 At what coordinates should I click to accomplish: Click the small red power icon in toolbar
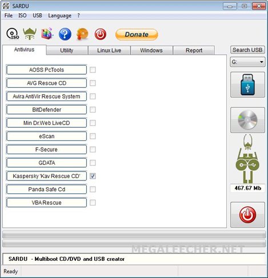tap(101, 34)
